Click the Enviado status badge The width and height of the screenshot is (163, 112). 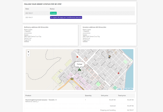[x=53, y=13]
